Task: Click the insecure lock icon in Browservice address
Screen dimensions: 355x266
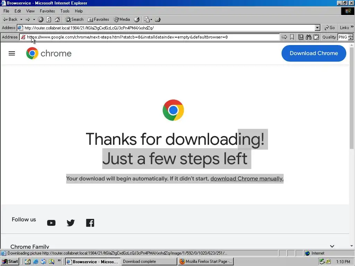Action: (x=23, y=37)
